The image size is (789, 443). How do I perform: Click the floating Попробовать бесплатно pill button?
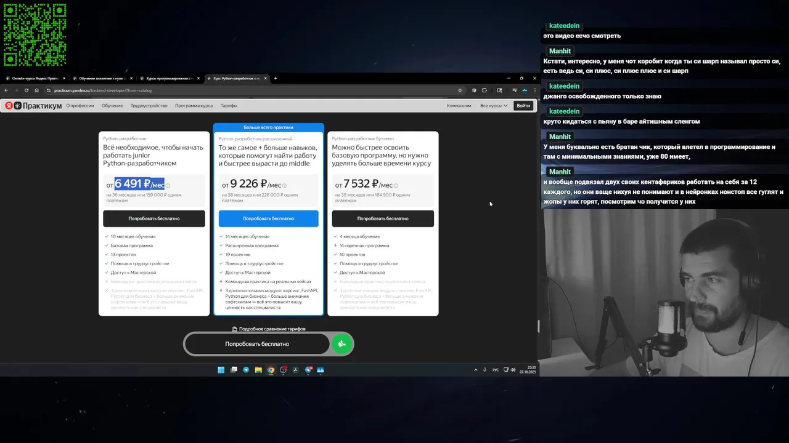click(257, 344)
